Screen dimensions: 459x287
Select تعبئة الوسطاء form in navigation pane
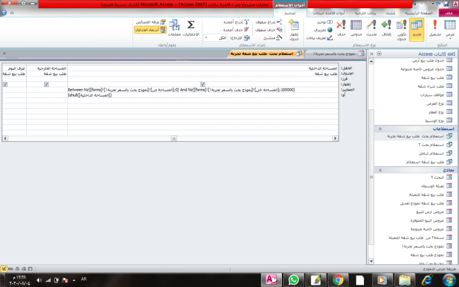[437, 186]
